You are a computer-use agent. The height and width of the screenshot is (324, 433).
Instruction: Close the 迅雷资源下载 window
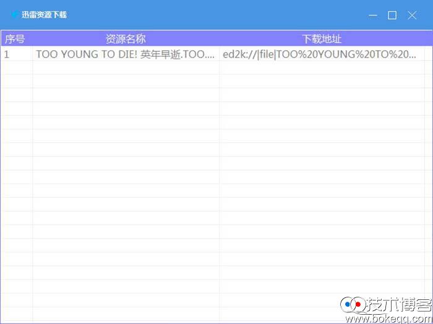point(412,15)
